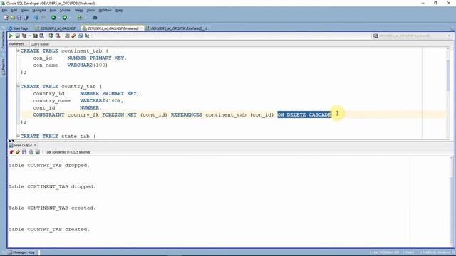Click the editor vertical scrollbar
The width and height of the screenshot is (456, 256).
click(x=448, y=93)
